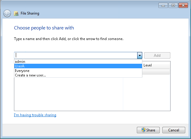Click the File Sharing people icon

pyautogui.click(x=16, y=13)
